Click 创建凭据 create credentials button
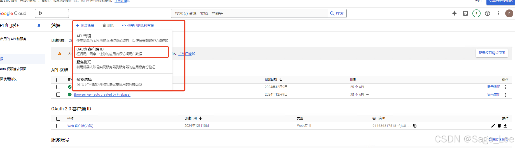 tap(85, 25)
